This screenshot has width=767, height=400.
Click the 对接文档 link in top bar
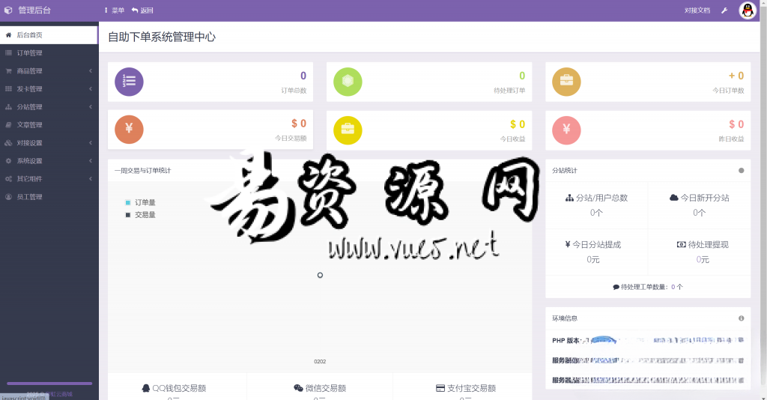click(x=697, y=10)
